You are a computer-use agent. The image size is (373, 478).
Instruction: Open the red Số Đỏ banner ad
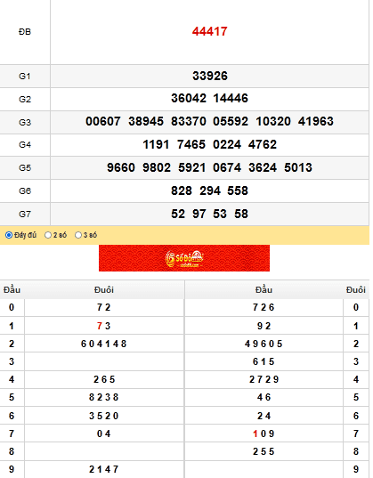[x=184, y=258]
